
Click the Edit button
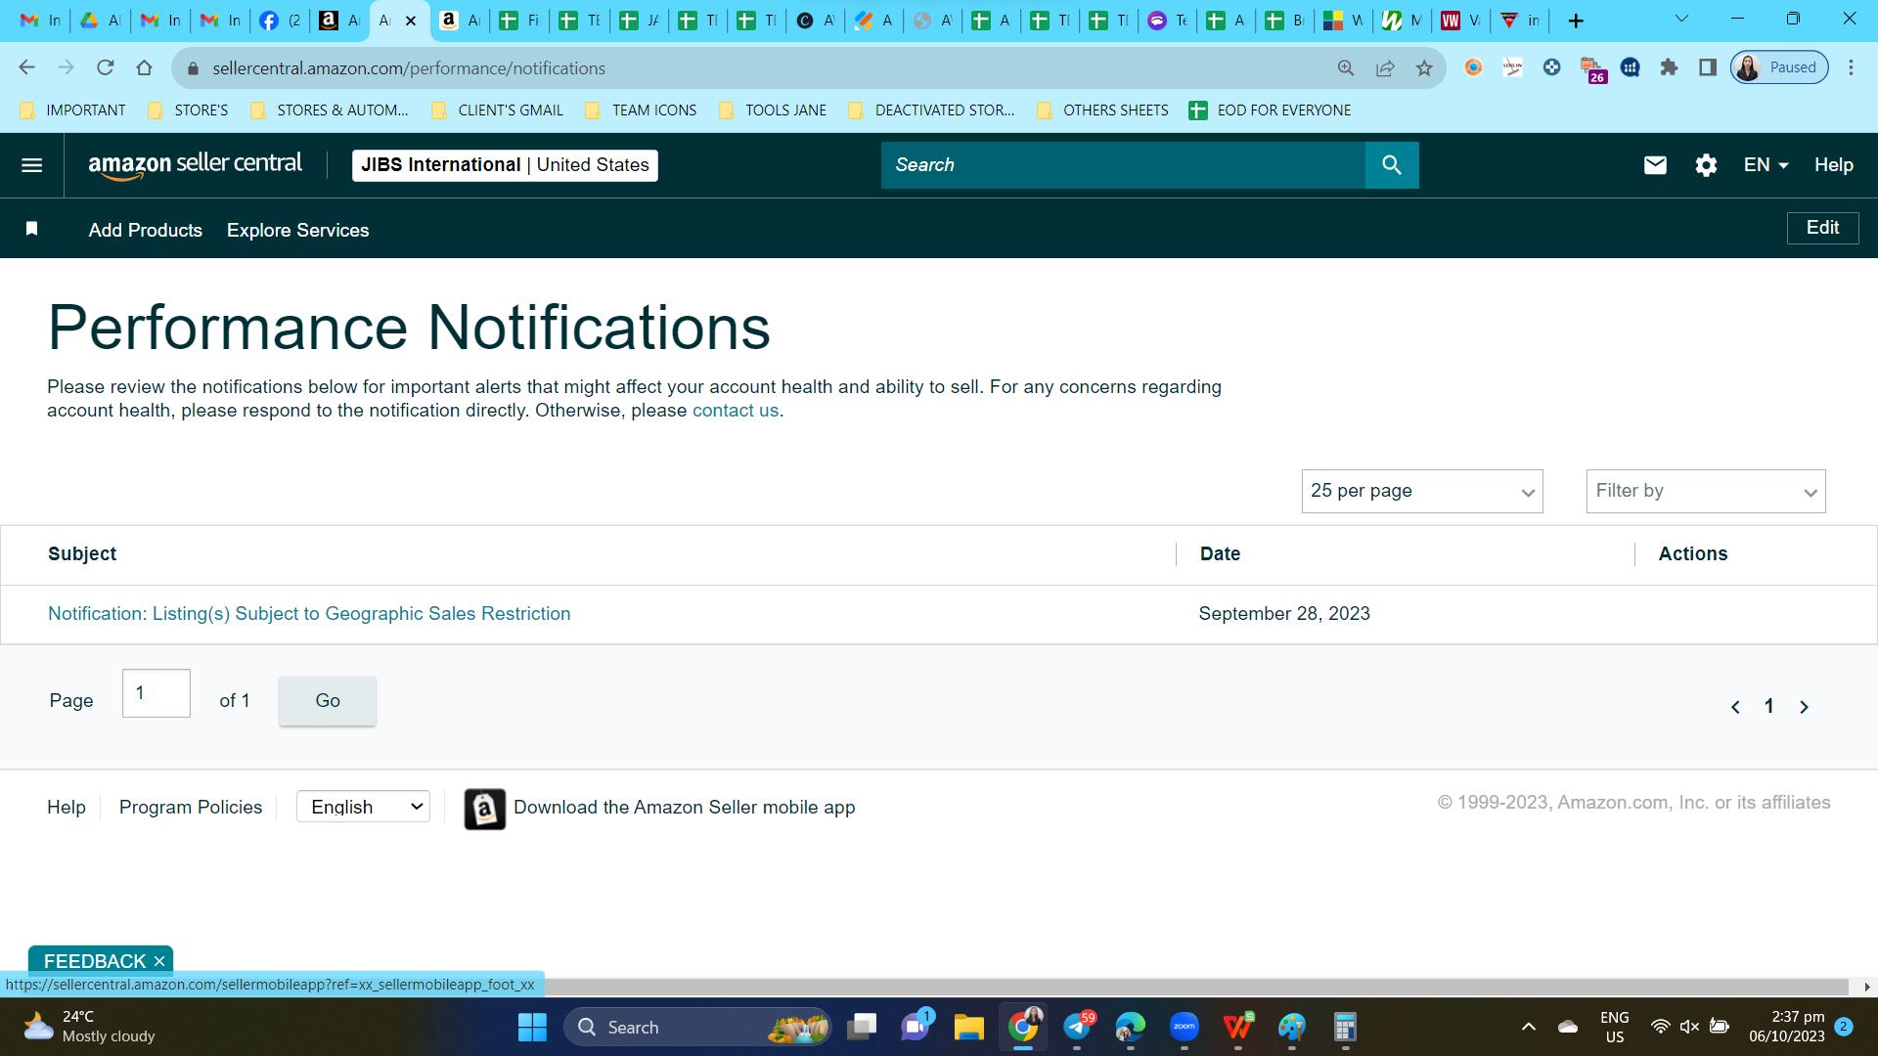[x=1822, y=228]
